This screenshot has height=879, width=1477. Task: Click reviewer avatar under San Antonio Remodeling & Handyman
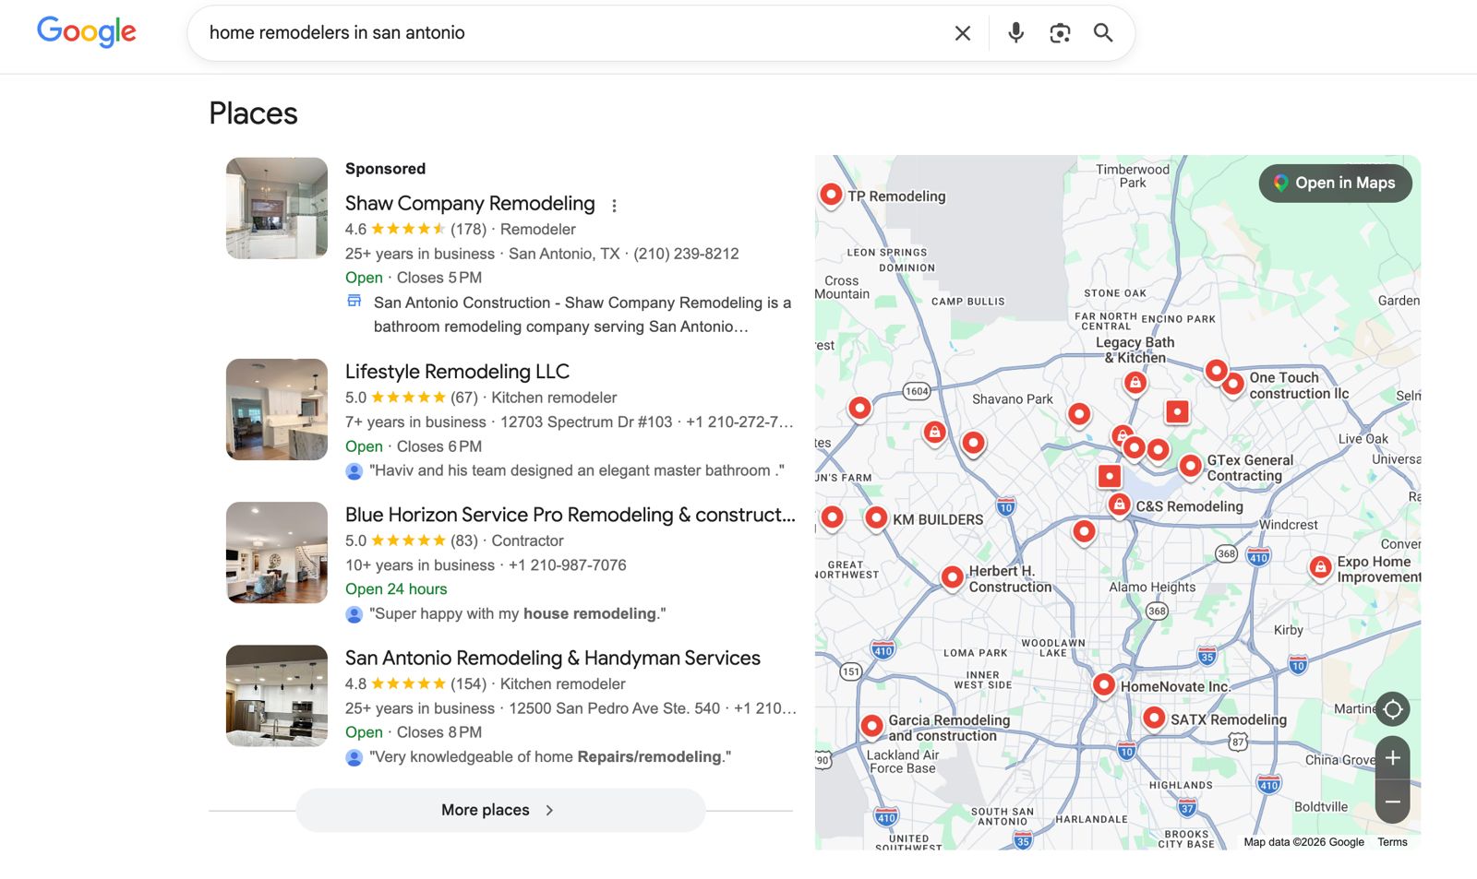click(x=354, y=757)
